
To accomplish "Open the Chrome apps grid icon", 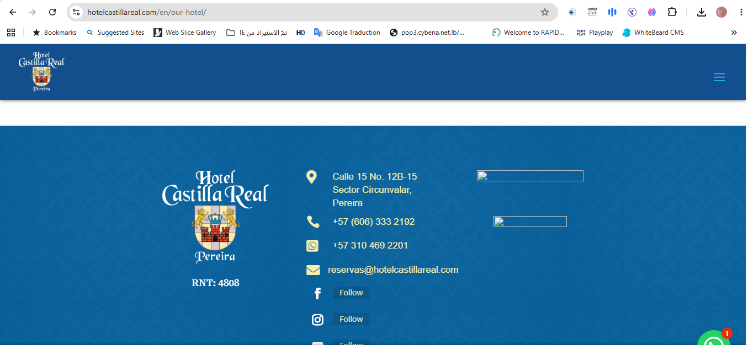I will coord(11,33).
